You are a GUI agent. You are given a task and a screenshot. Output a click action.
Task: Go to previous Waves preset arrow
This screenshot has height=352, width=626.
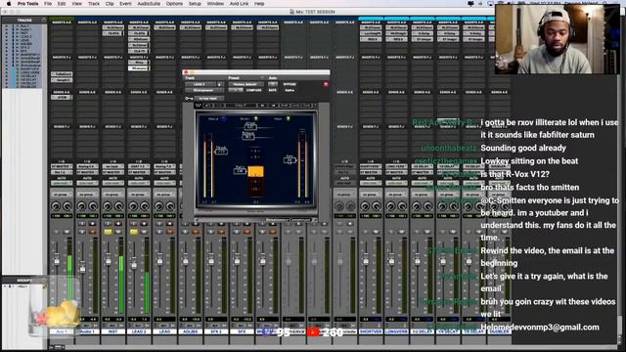262,106
